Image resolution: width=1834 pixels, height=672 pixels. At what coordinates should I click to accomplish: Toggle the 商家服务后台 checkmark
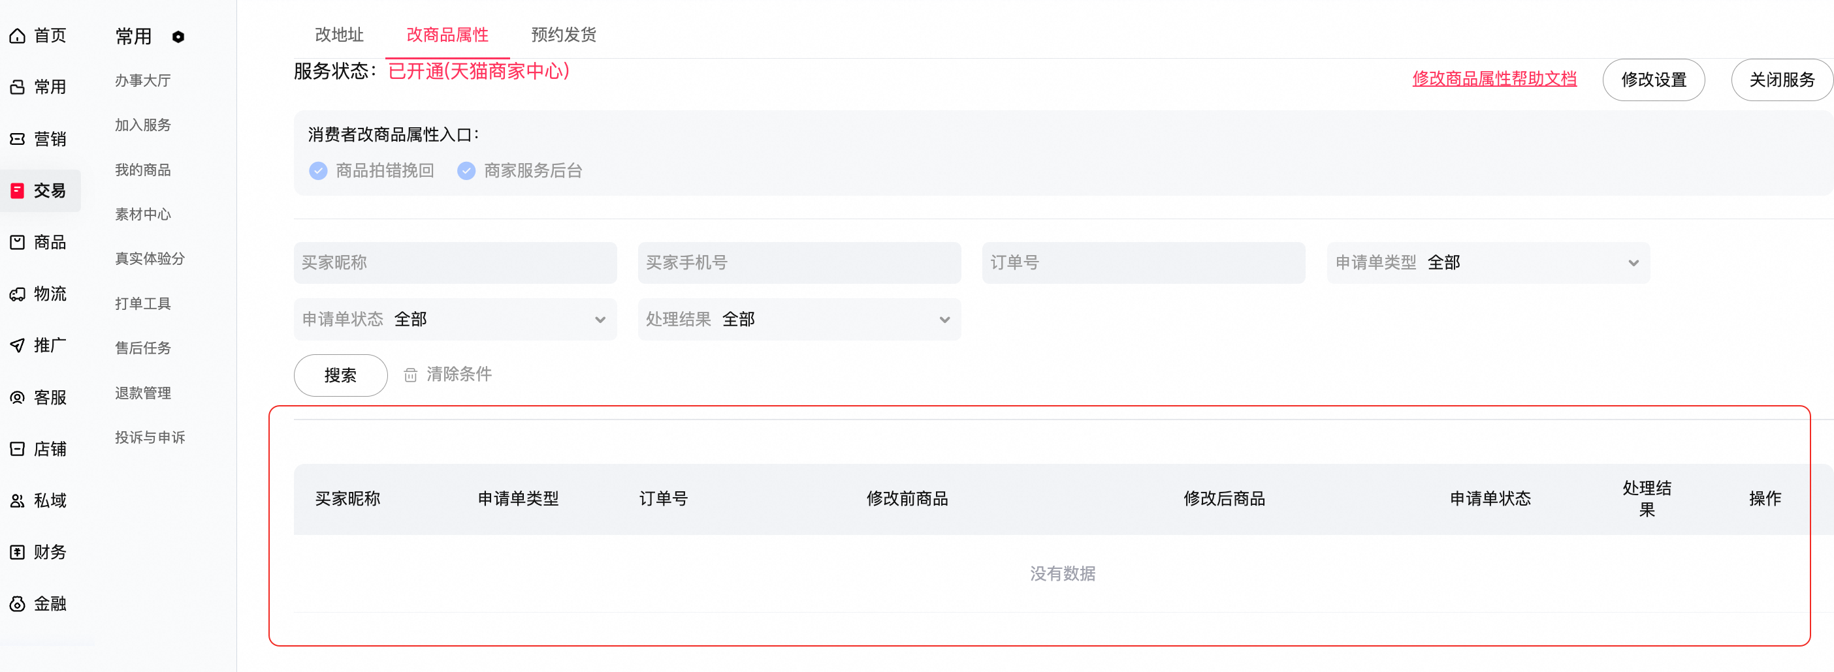coord(467,171)
